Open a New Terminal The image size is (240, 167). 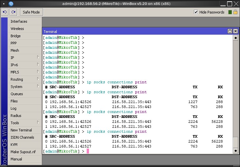25,130
